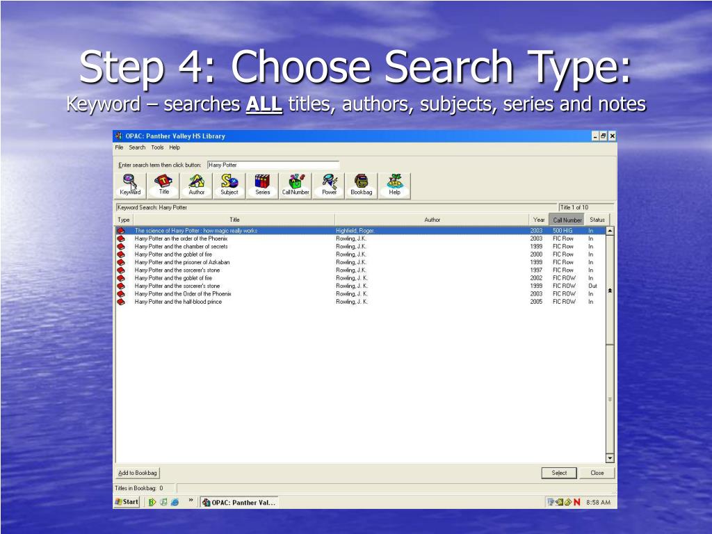Image resolution: width=712 pixels, height=534 pixels.
Task: Sort by Call Number column header
Action: click(567, 220)
